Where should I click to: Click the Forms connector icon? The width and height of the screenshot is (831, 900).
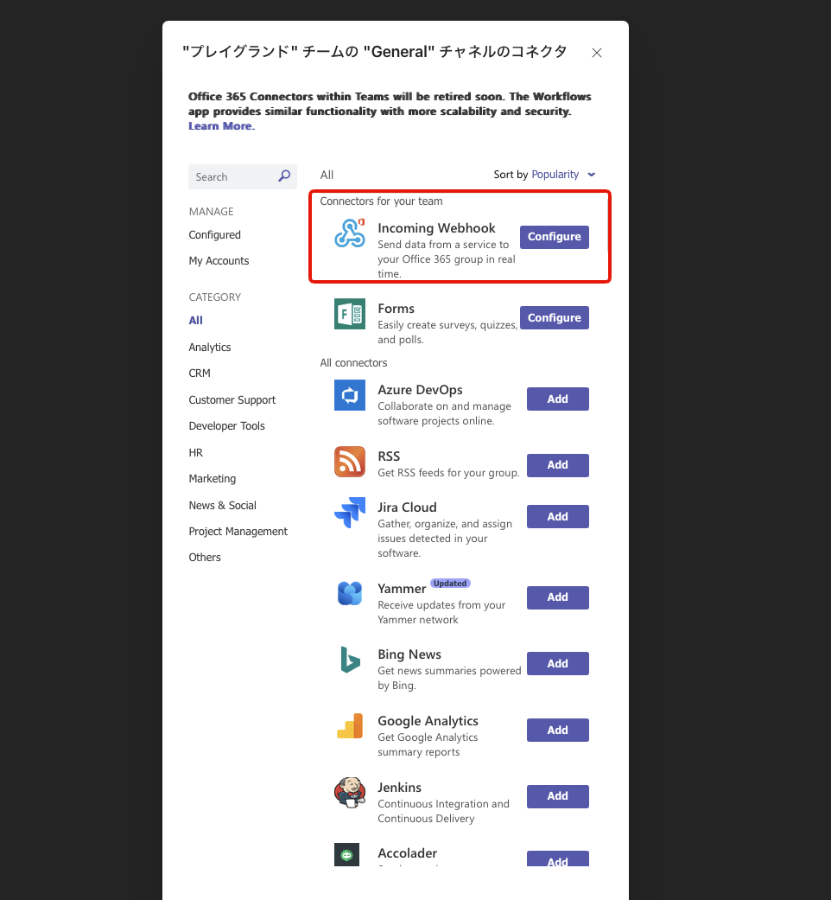pyautogui.click(x=350, y=314)
